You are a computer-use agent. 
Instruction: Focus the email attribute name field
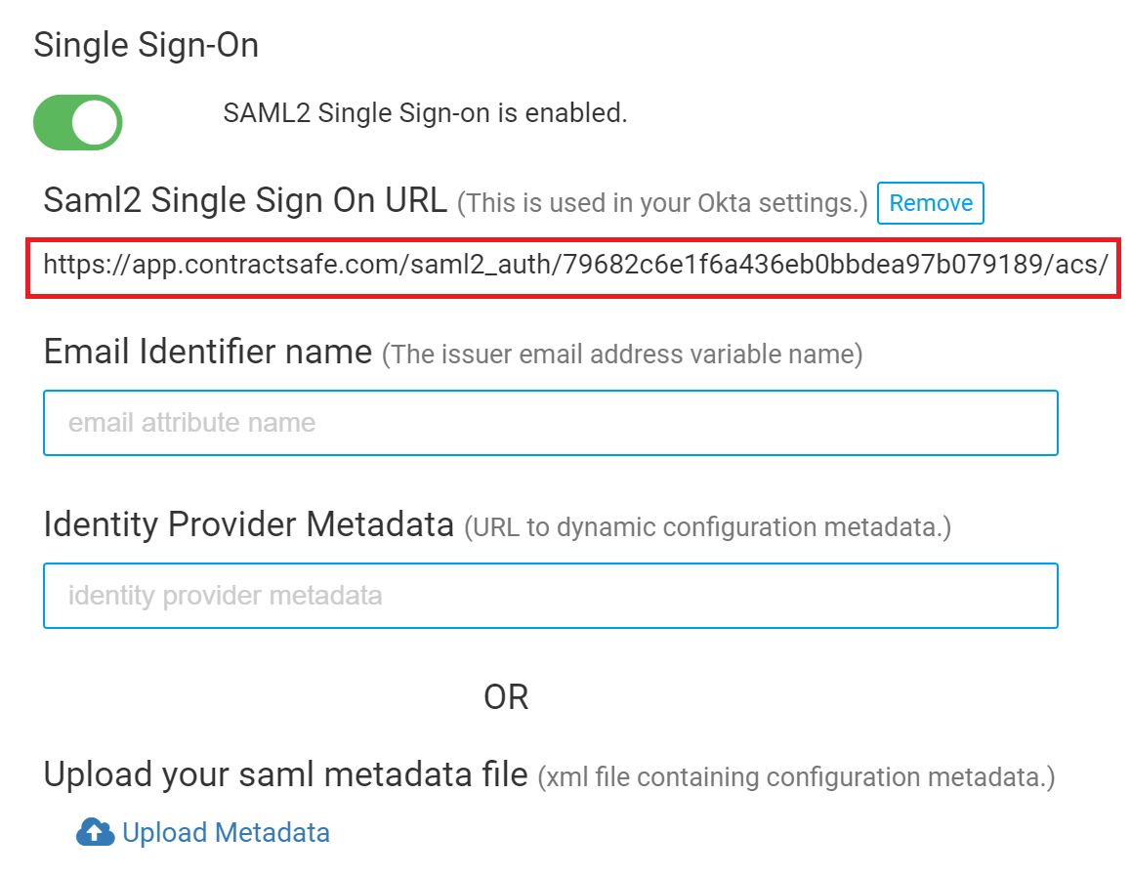[550, 423]
